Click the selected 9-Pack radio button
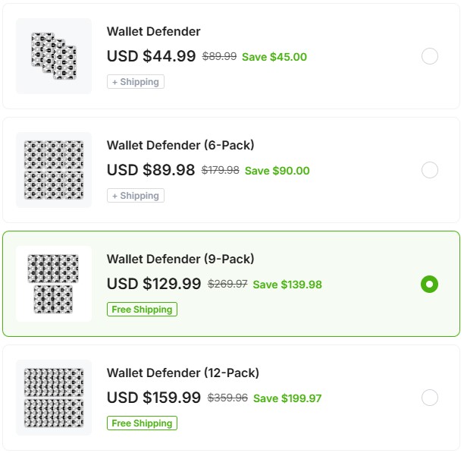Viewport: 464px width, 453px height. click(x=429, y=284)
